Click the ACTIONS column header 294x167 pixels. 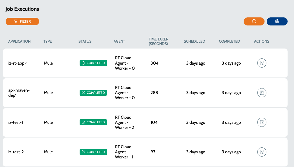(262, 41)
